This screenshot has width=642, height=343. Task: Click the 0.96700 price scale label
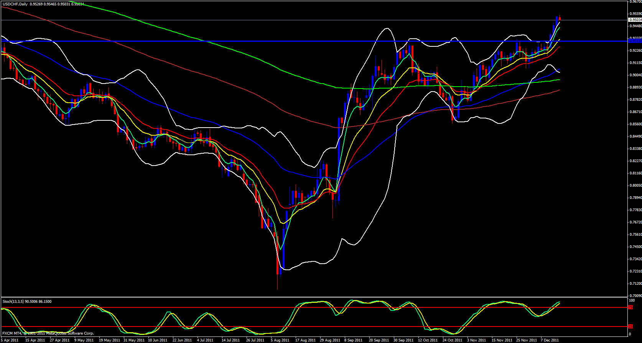(635, 2)
